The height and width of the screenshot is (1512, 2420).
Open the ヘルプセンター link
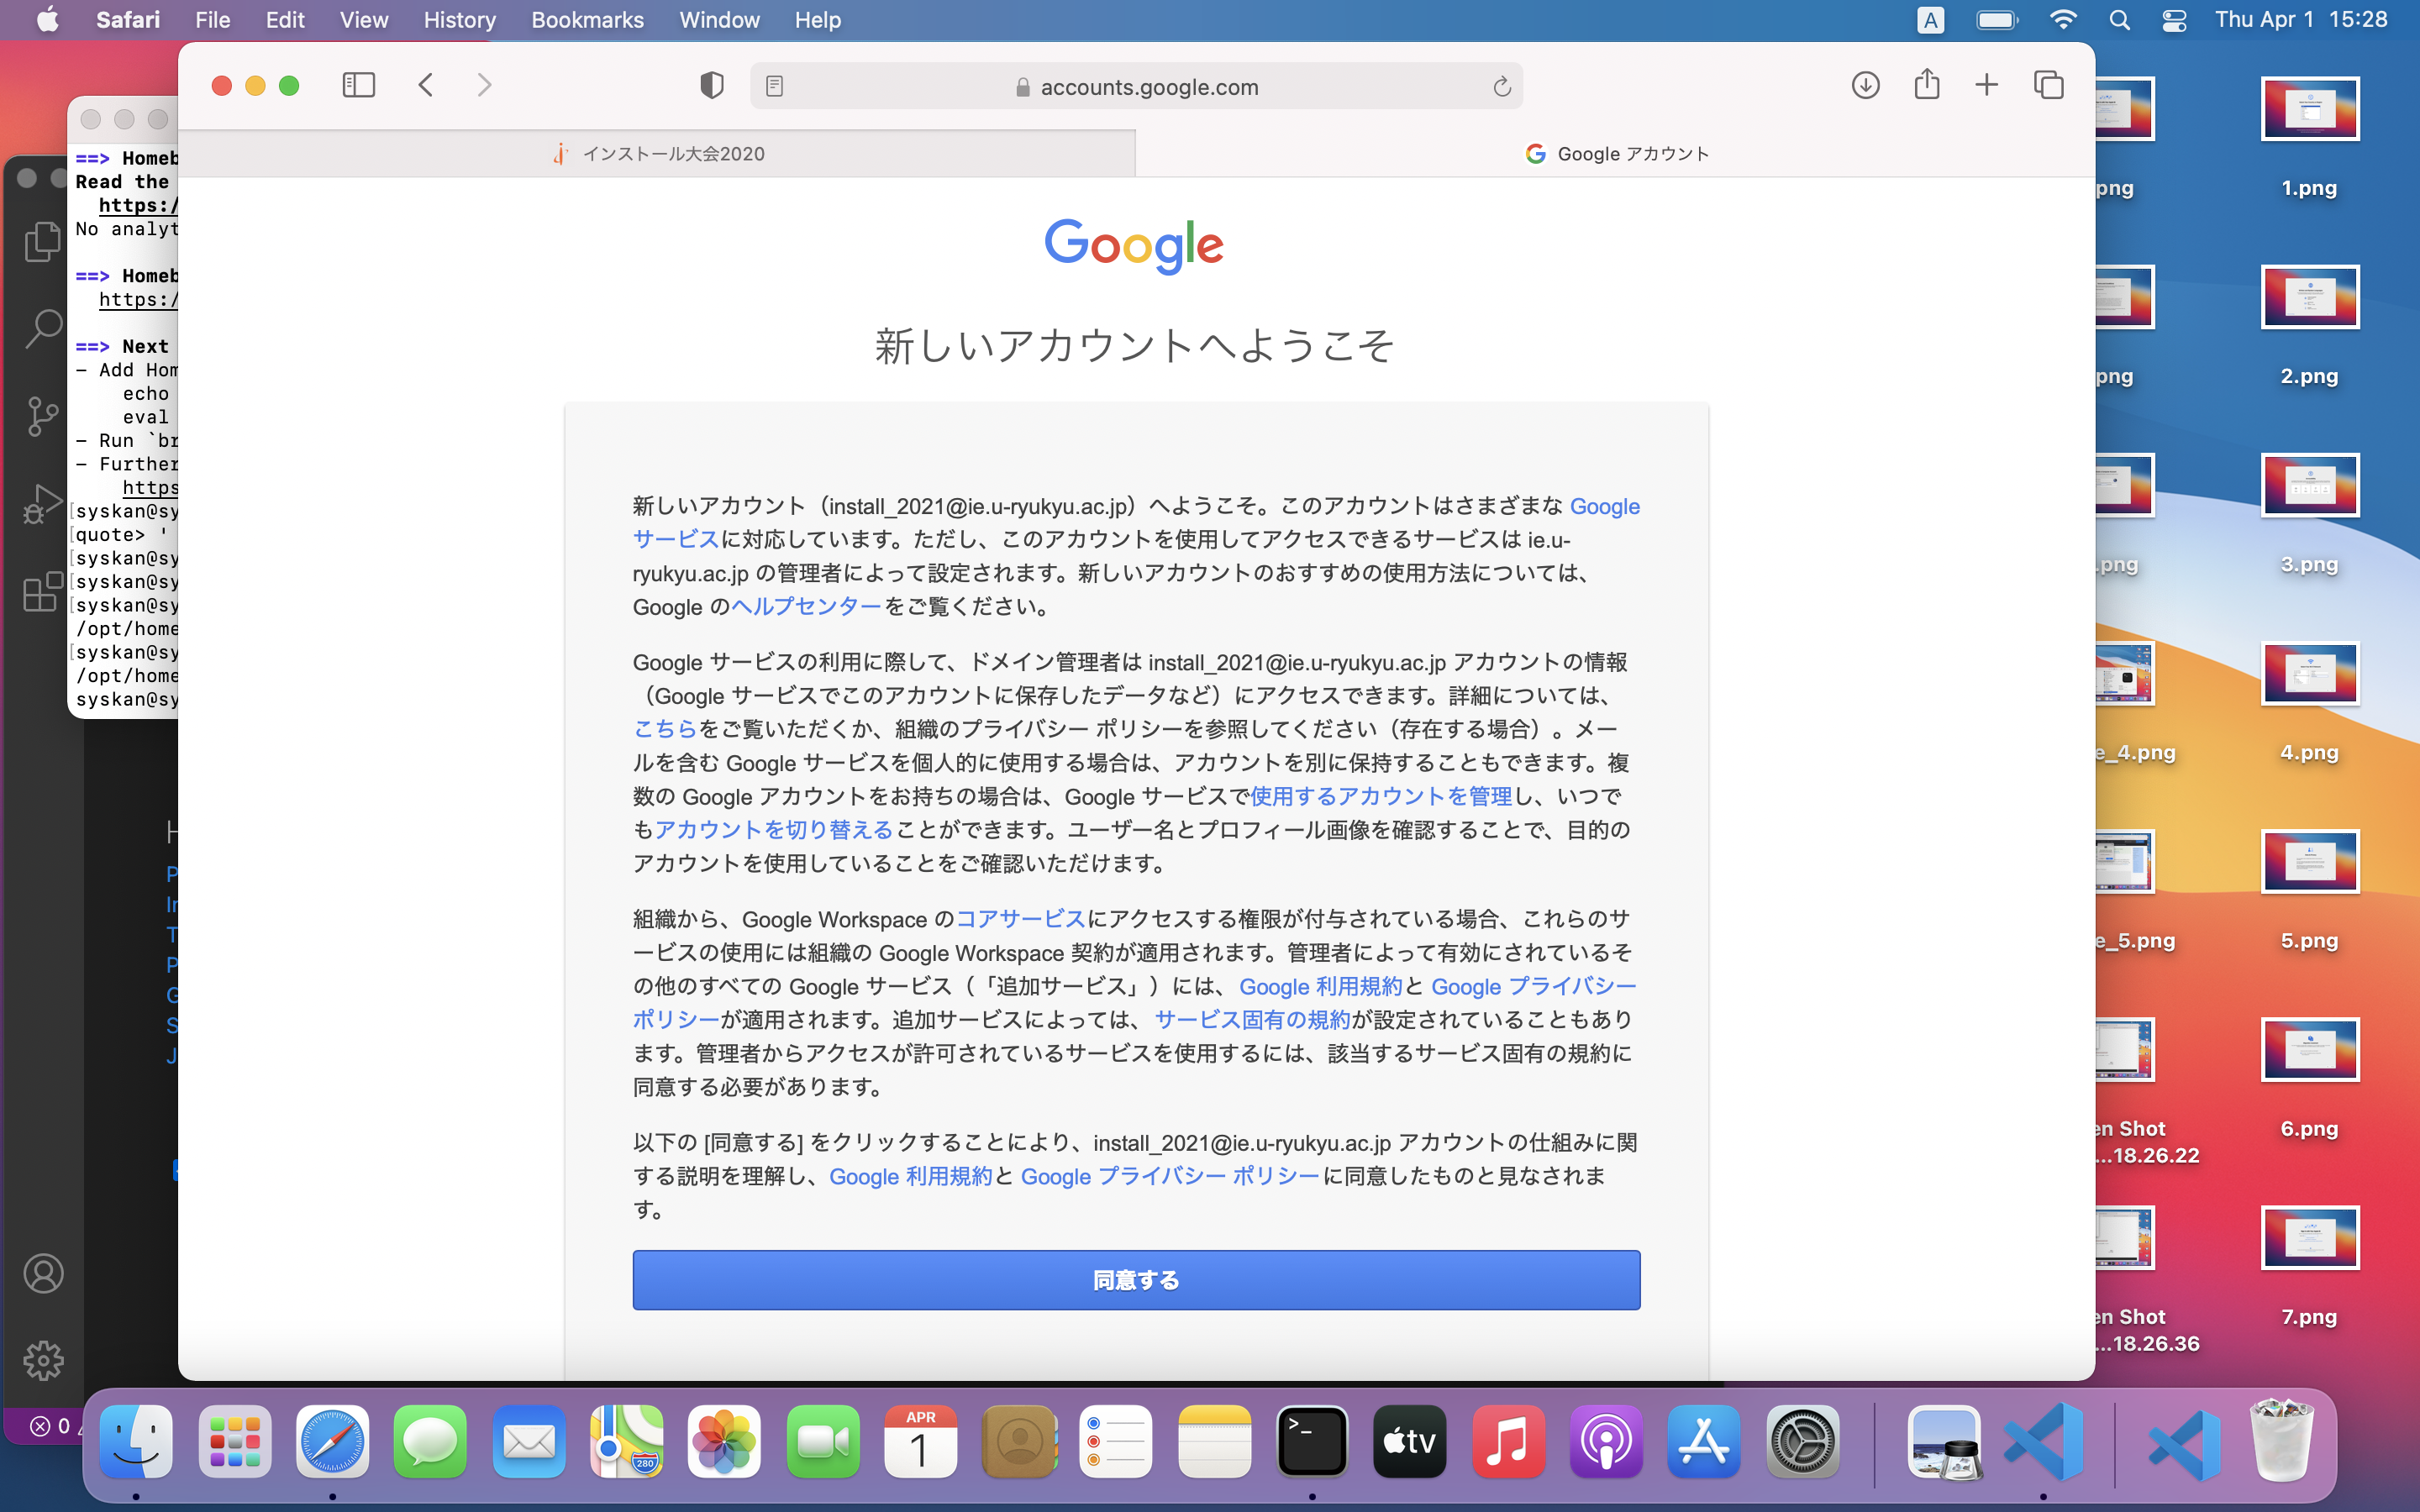(x=806, y=607)
